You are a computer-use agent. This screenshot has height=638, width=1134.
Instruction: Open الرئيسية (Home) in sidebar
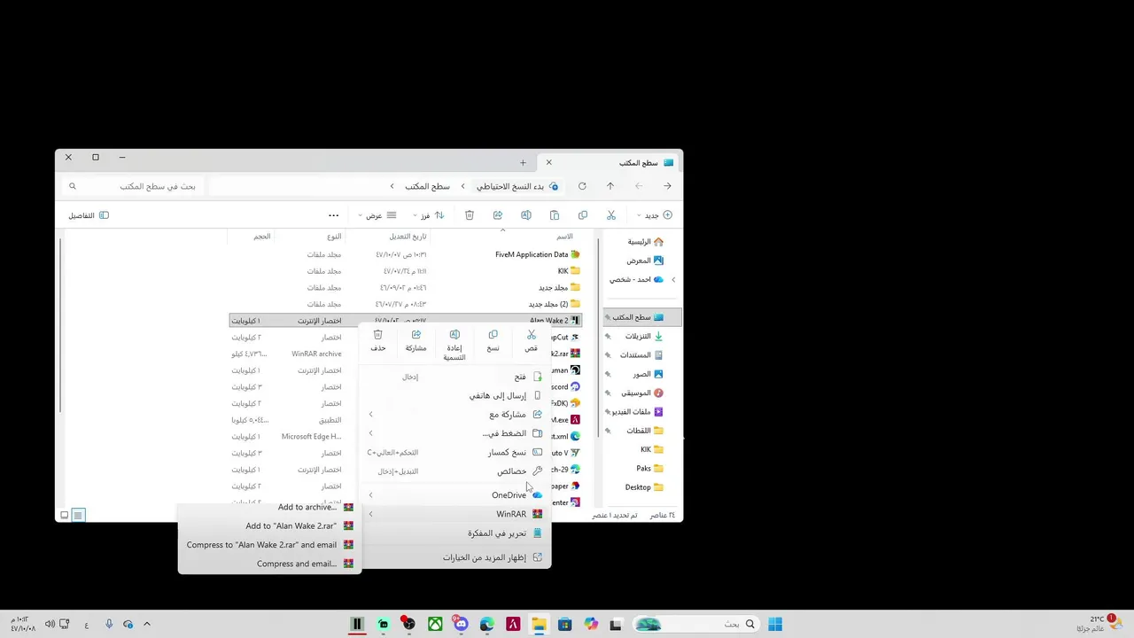coord(645,242)
